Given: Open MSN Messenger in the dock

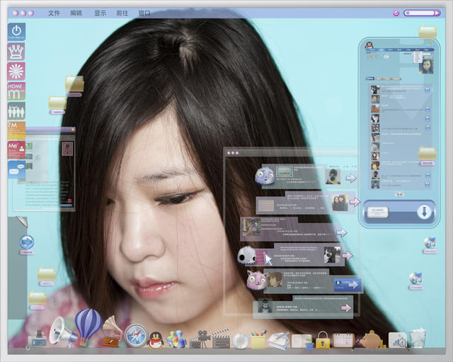Looking at the screenshot, I should tap(175, 339).
